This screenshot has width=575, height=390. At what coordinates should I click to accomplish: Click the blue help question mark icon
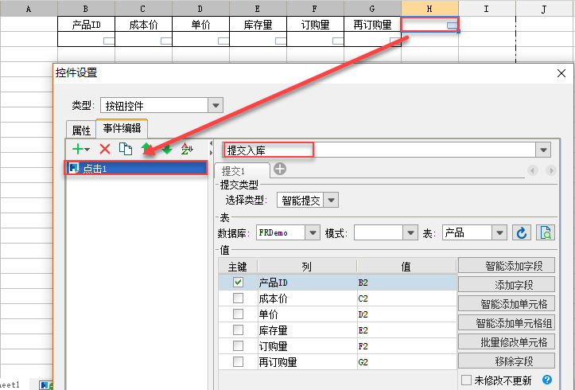(546, 380)
